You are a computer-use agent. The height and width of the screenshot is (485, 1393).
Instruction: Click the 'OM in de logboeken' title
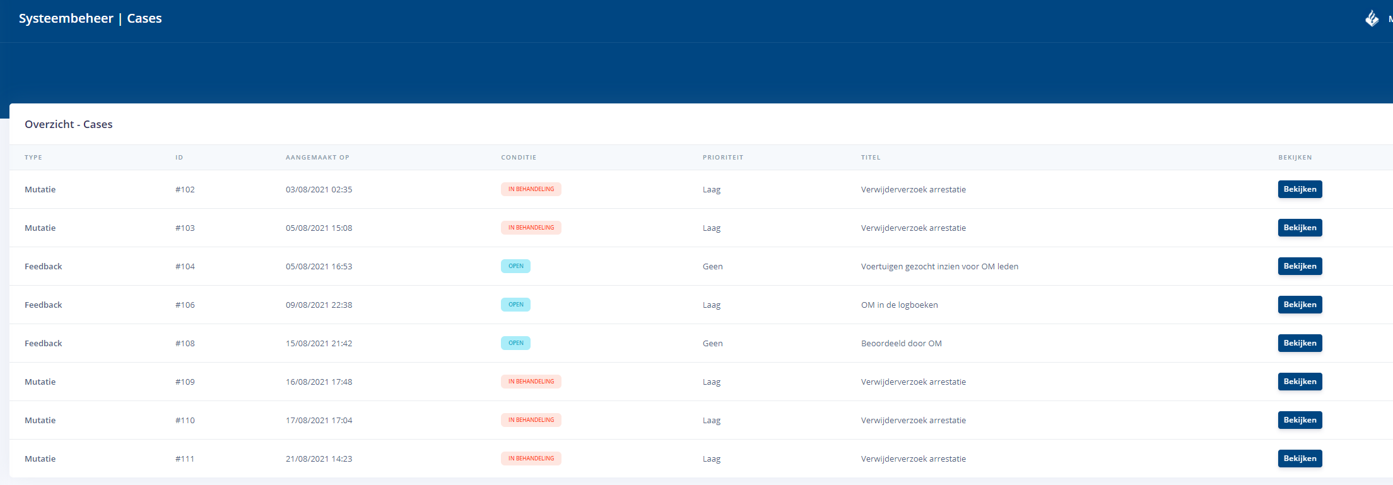(899, 305)
